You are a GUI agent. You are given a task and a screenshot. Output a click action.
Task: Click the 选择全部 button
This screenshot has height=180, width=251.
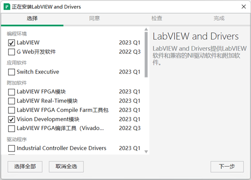(x=25, y=167)
